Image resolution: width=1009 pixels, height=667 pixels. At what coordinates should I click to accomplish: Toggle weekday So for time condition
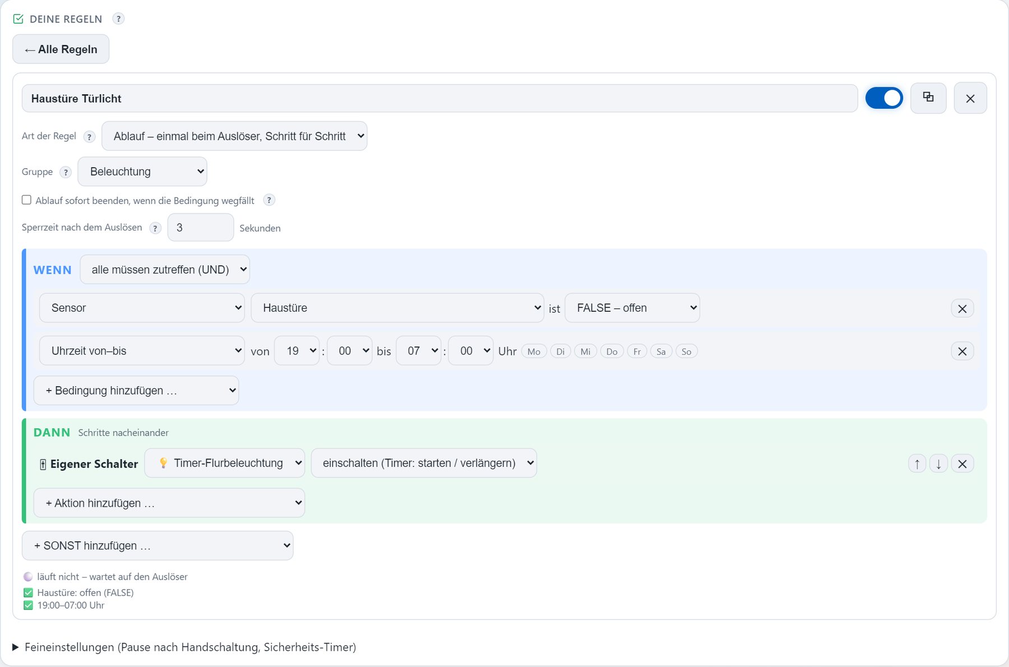(686, 351)
